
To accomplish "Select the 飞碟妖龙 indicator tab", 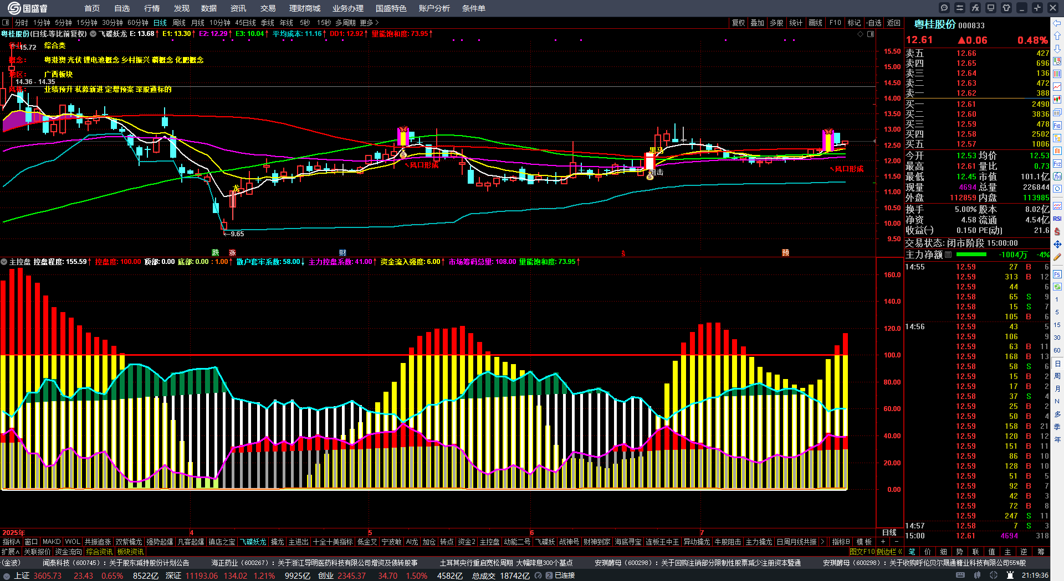I will click(x=253, y=542).
